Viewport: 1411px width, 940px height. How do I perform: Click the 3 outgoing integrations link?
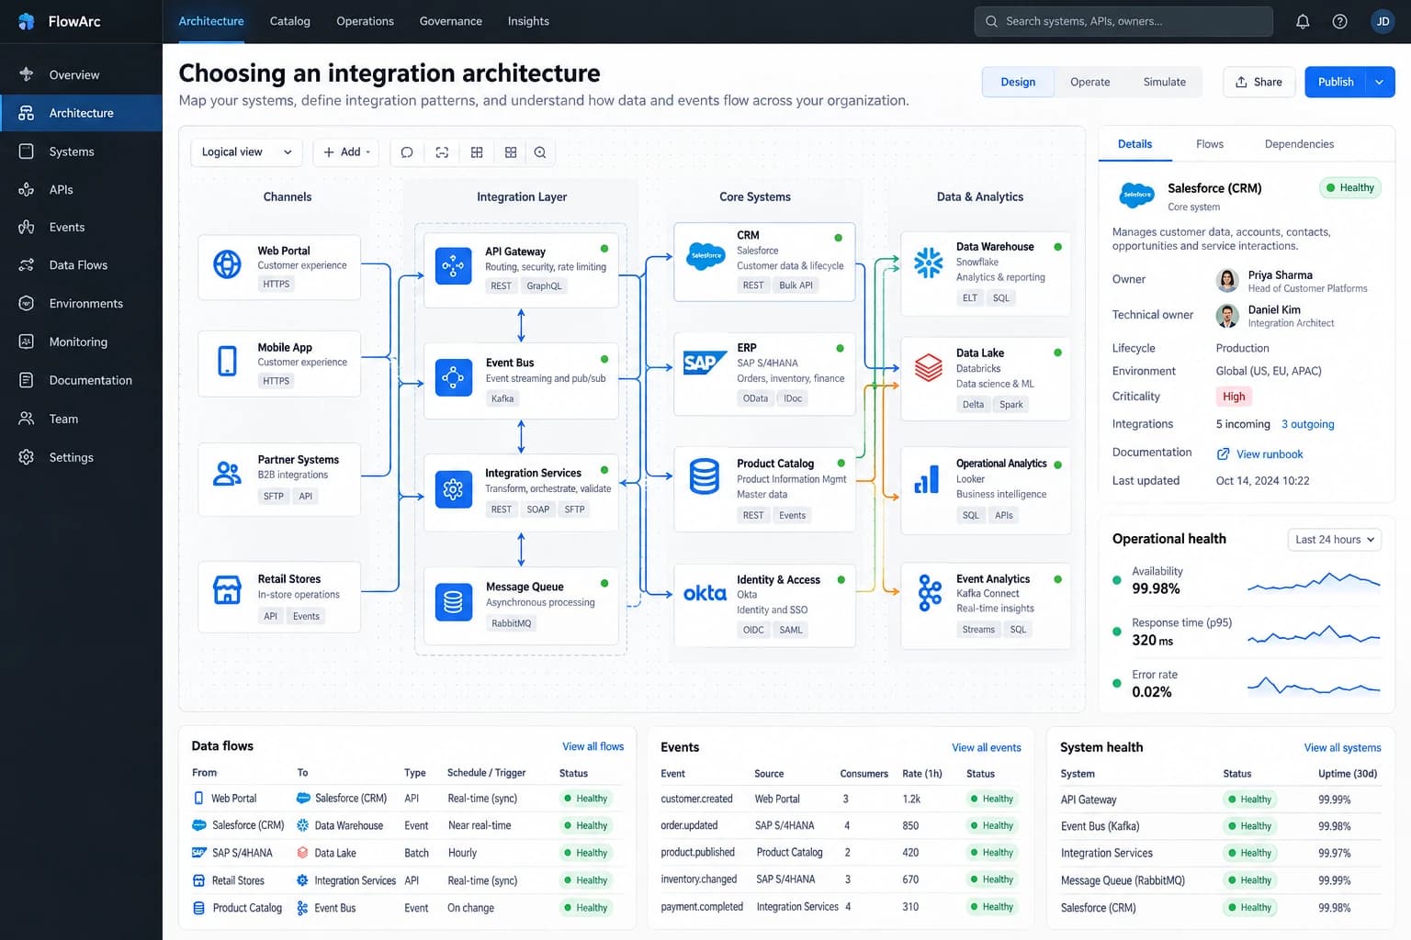1307,424
